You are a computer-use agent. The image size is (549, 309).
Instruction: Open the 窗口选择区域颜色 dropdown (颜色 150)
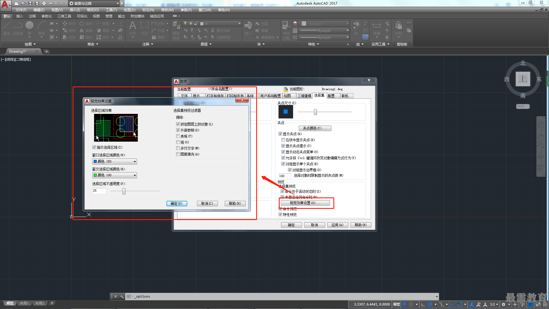114,162
